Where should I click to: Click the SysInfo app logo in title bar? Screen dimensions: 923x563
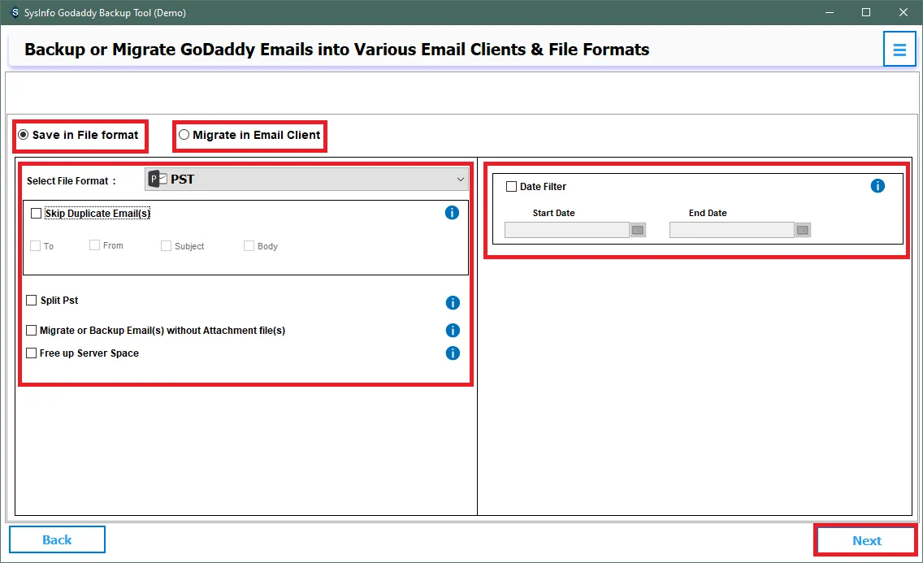point(15,12)
